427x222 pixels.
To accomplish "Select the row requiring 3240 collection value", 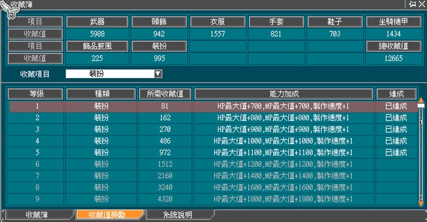I will (212, 187).
